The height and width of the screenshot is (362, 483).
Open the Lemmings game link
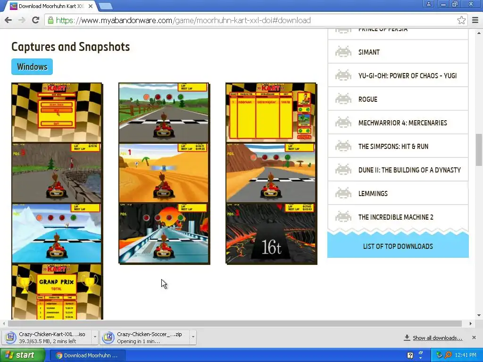click(x=373, y=193)
